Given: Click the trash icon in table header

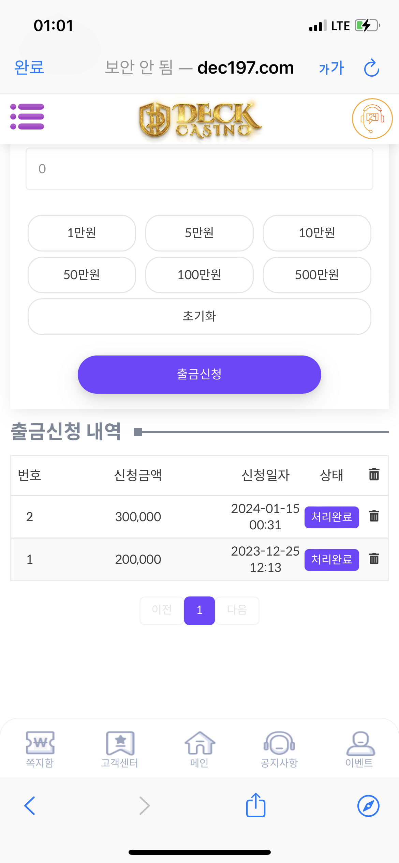Looking at the screenshot, I should pyautogui.click(x=374, y=474).
